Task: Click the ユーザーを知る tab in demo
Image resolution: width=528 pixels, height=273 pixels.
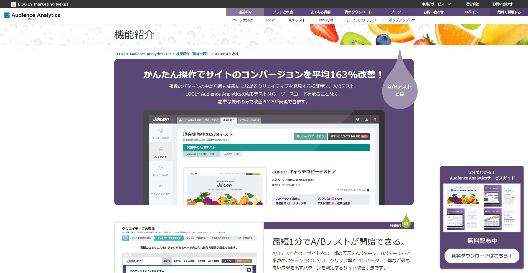Action: click(193, 120)
